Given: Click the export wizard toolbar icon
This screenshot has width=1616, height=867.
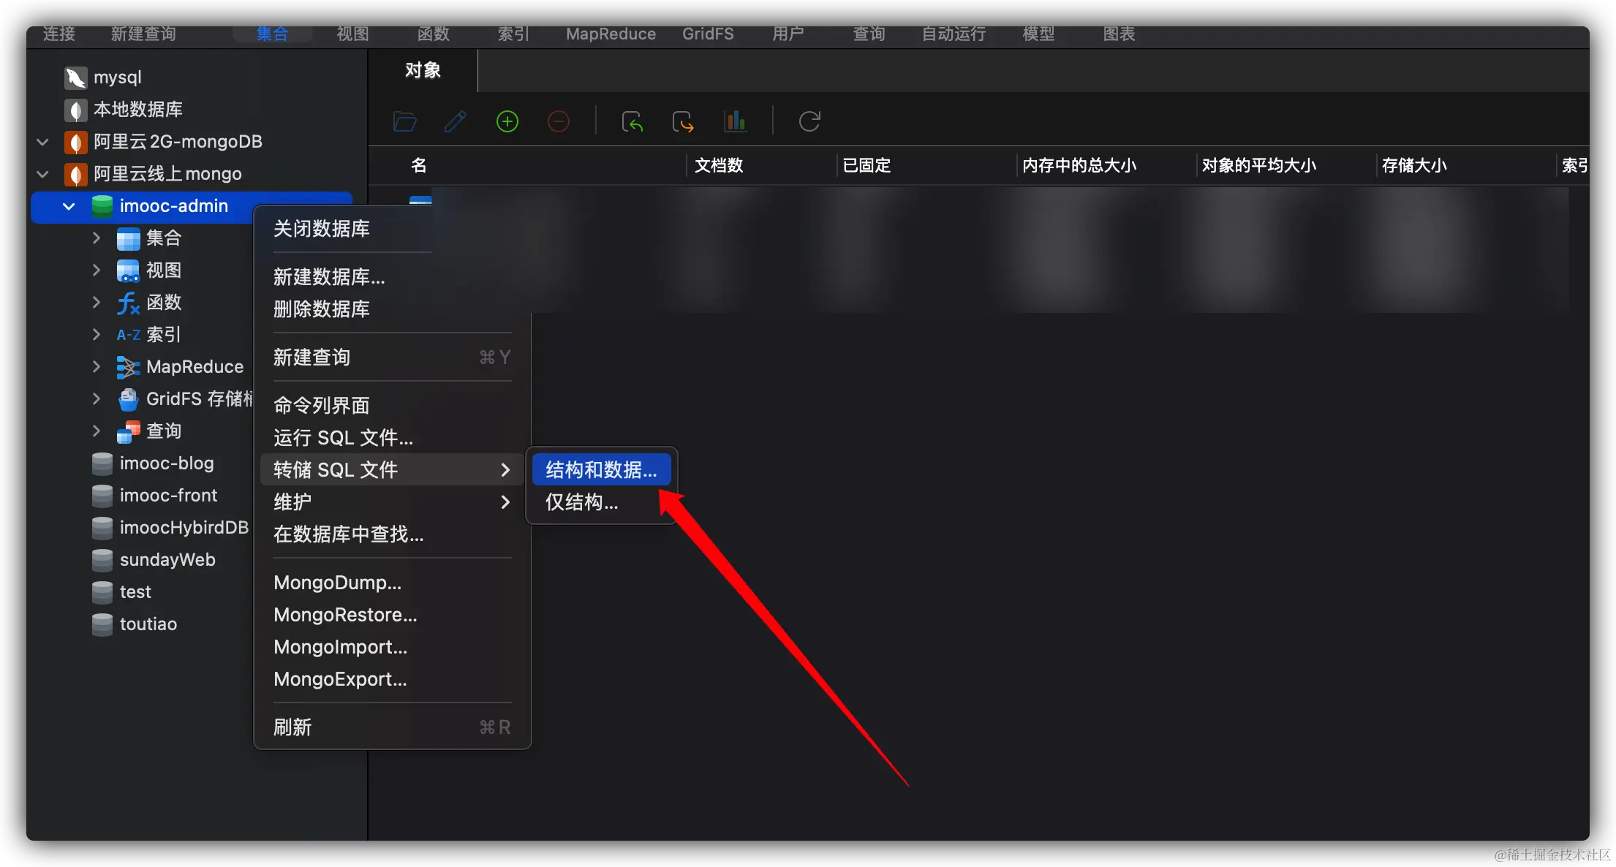Looking at the screenshot, I should pos(683,121).
